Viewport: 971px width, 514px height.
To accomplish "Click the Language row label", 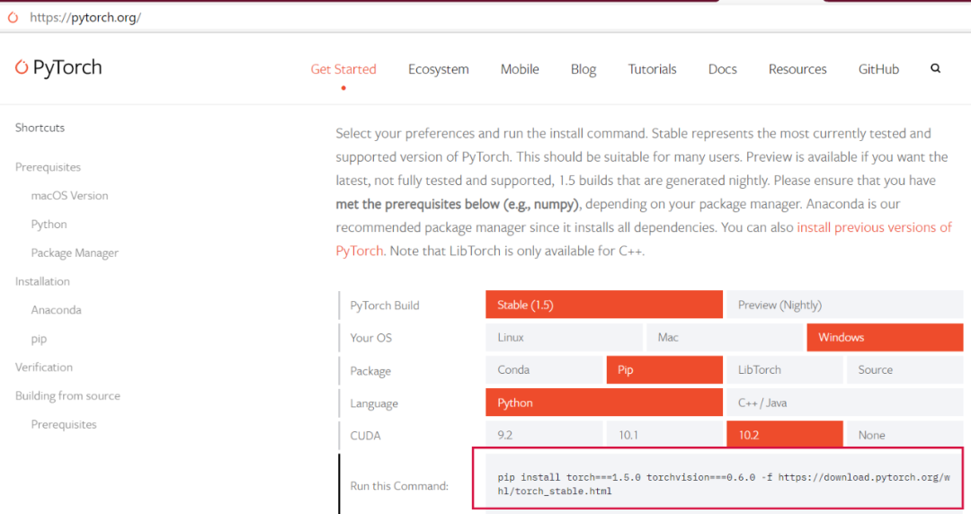I will coord(374,403).
